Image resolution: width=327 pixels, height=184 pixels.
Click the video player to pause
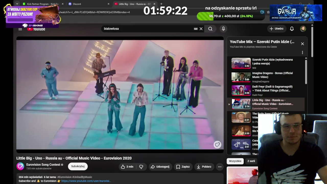point(120,95)
